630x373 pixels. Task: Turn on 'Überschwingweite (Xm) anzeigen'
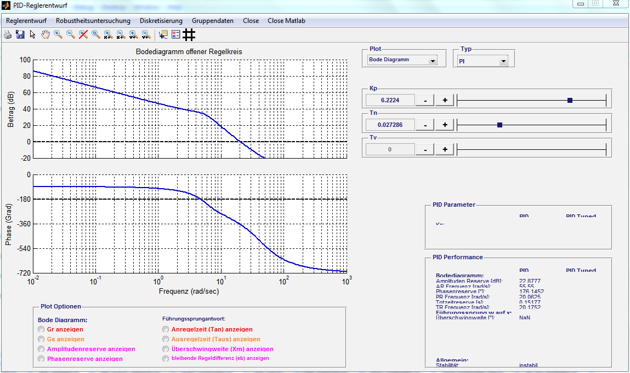coord(166,349)
